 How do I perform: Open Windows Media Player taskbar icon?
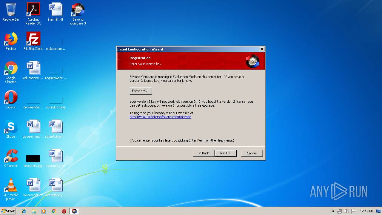[44, 211]
